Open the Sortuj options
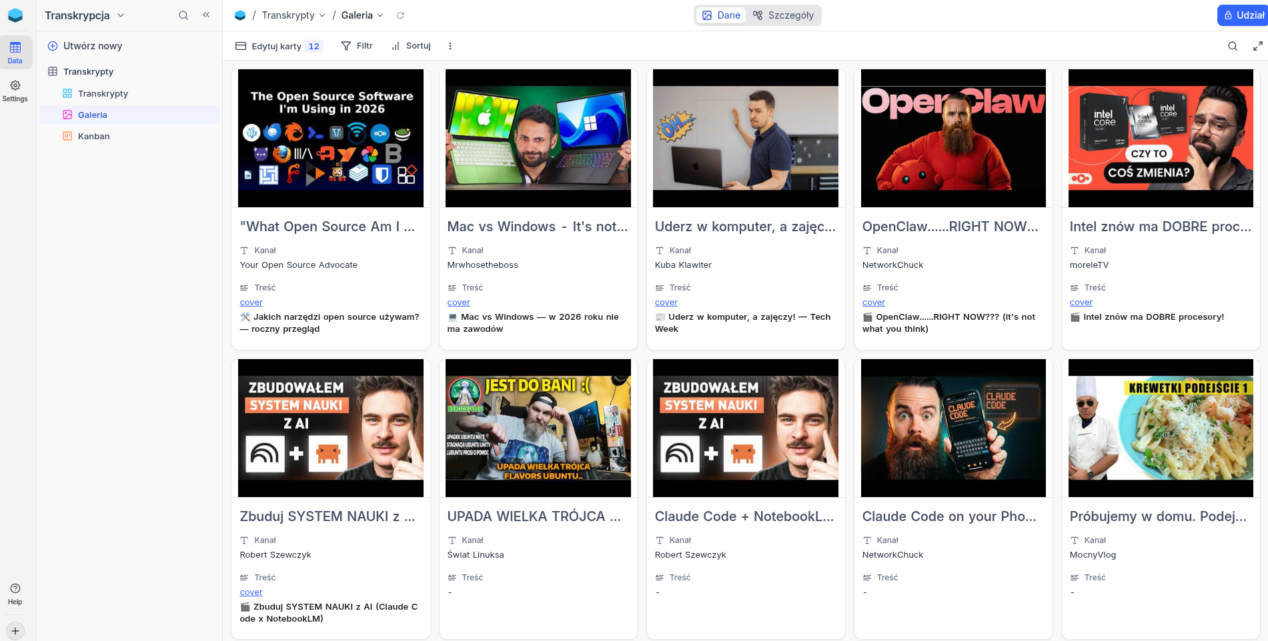This screenshot has width=1268, height=641. pyautogui.click(x=411, y=46)
